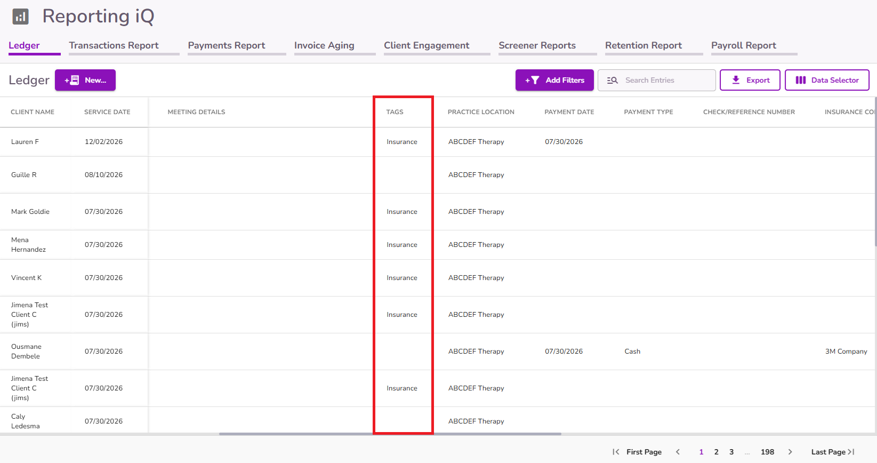
Task: Click the Tags column header
Action: point(395,112)
